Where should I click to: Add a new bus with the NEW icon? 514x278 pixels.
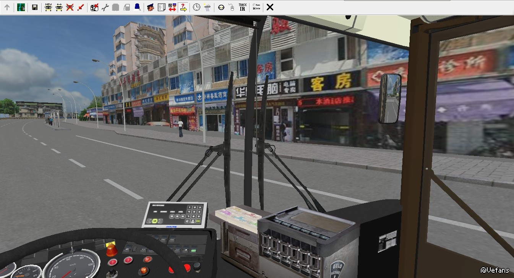[x=48, y=7]
